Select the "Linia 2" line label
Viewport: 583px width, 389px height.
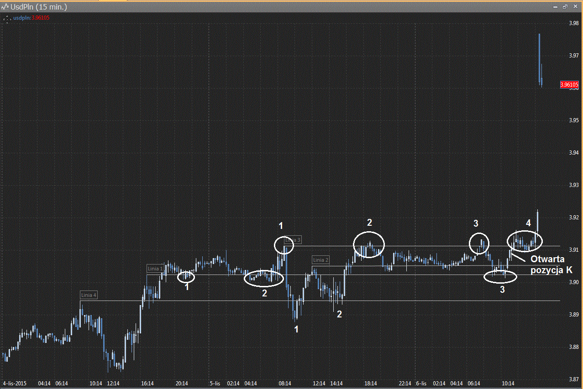[320, 260]
